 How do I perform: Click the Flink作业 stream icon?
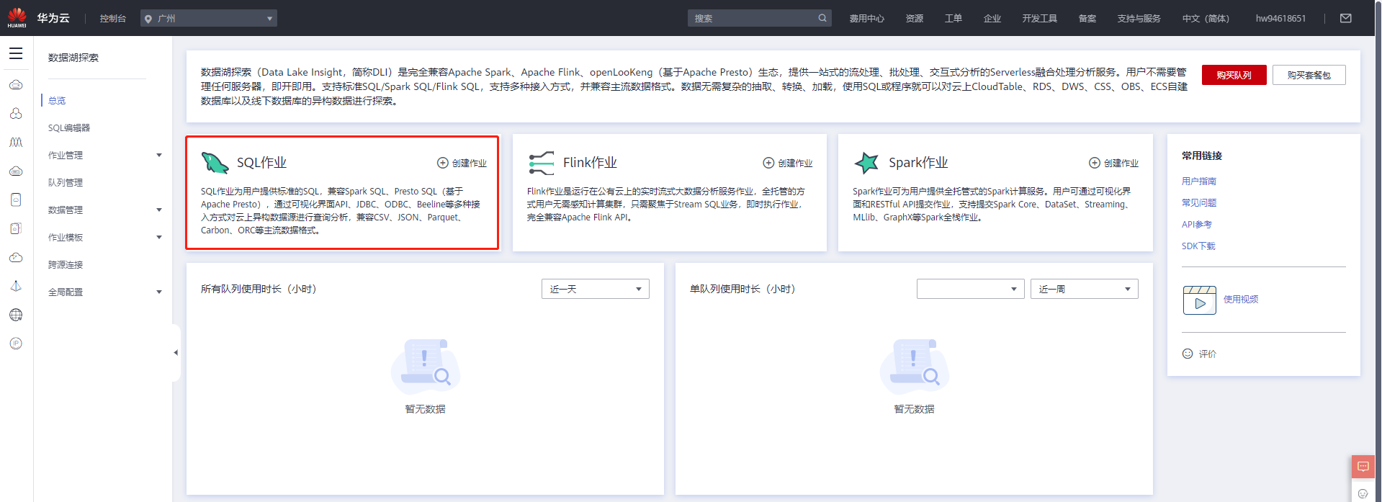pos(541,163)
